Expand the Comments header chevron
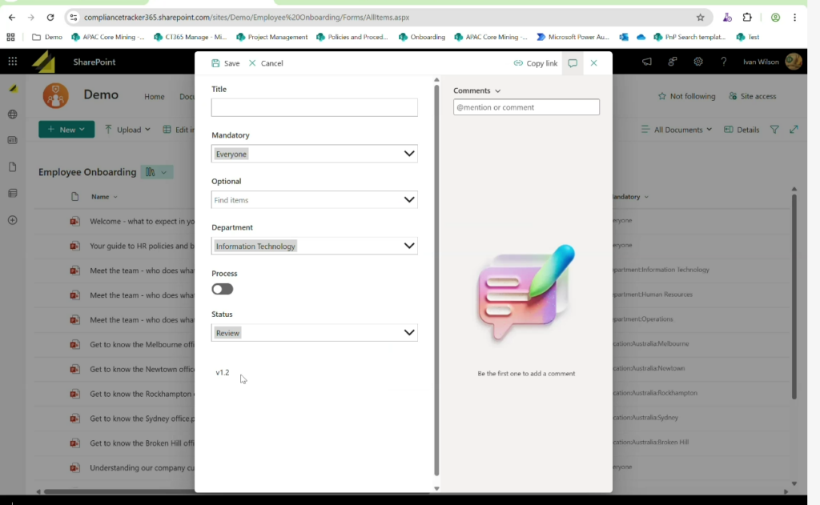 pos(498,91)
